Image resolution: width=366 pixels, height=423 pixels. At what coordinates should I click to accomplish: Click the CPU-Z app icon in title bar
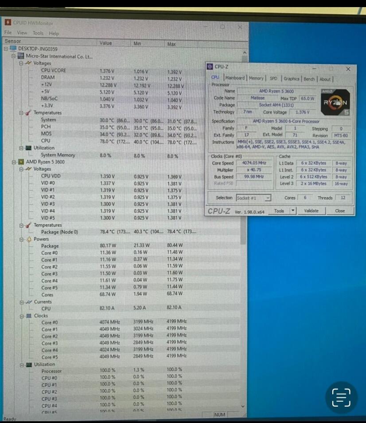pos(210,67)
